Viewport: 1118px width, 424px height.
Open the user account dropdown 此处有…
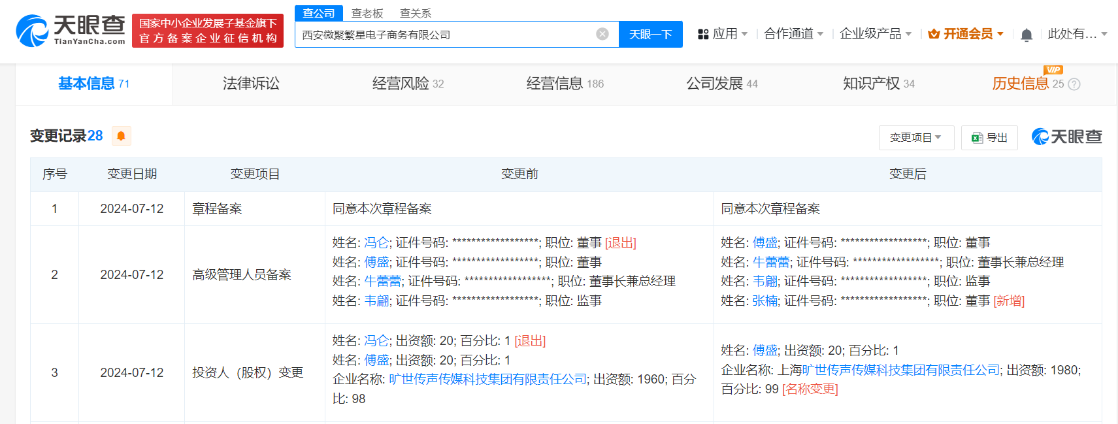(x=1077, y=34)
